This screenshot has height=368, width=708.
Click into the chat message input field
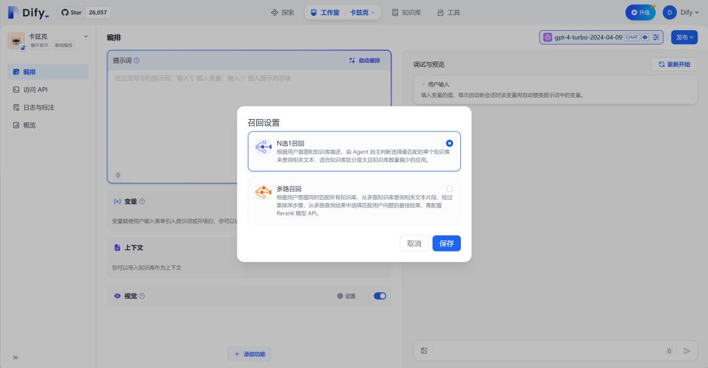(x=544, y=351)
